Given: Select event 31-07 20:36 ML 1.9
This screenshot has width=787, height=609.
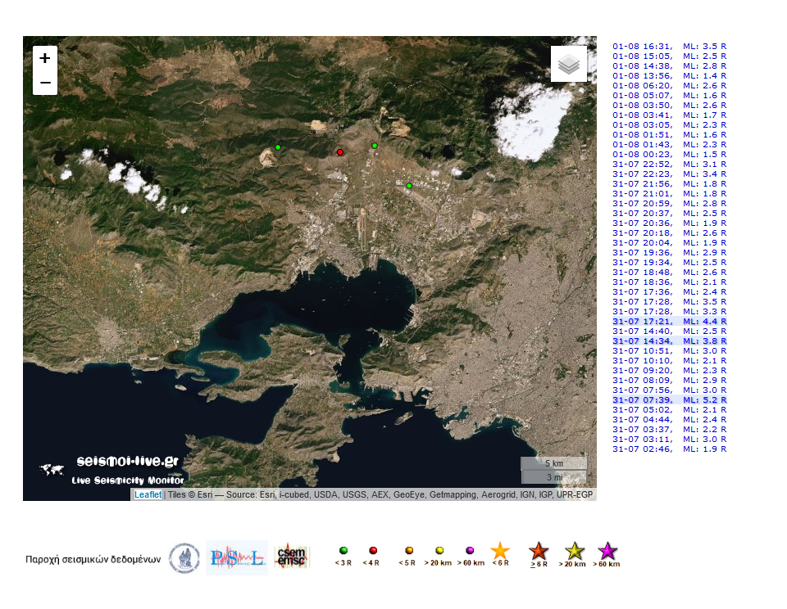Looking at the screenshot, I should click(x=670, y=223).
